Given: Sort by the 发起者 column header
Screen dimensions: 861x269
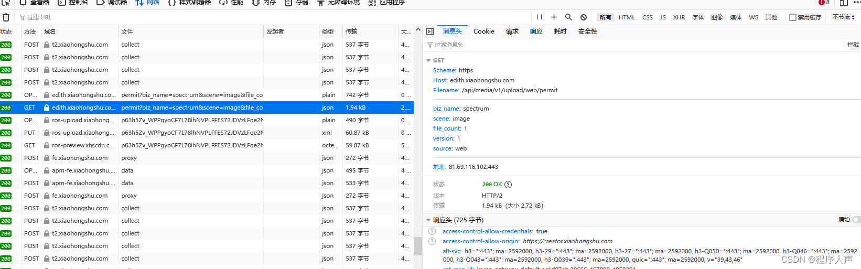Looking at the screenshot, I should [x=291, y=31].
